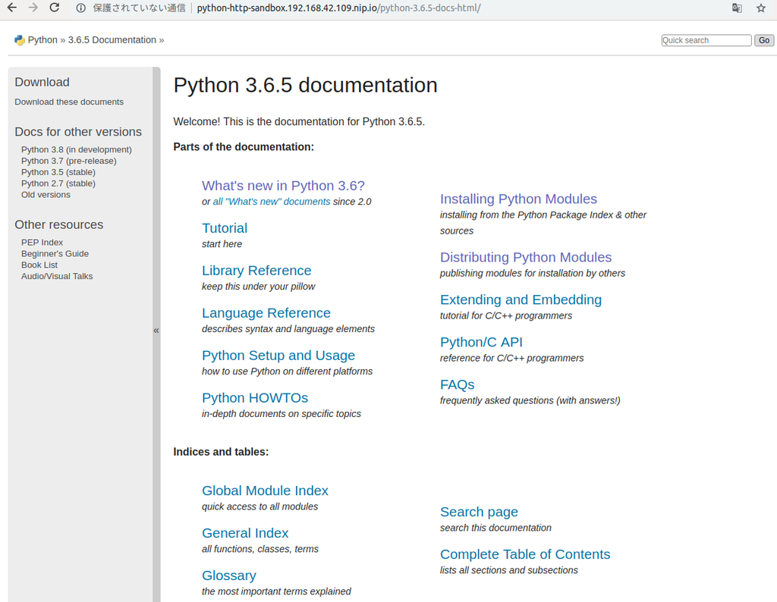This screenshot has height=602, width=777.
Task: Click the browser forward arrow
Action: tap(33, 8)
